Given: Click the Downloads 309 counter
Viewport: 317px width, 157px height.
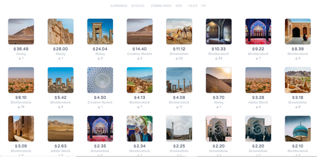Looking at the screenshot, I should (x=166, y=6).
